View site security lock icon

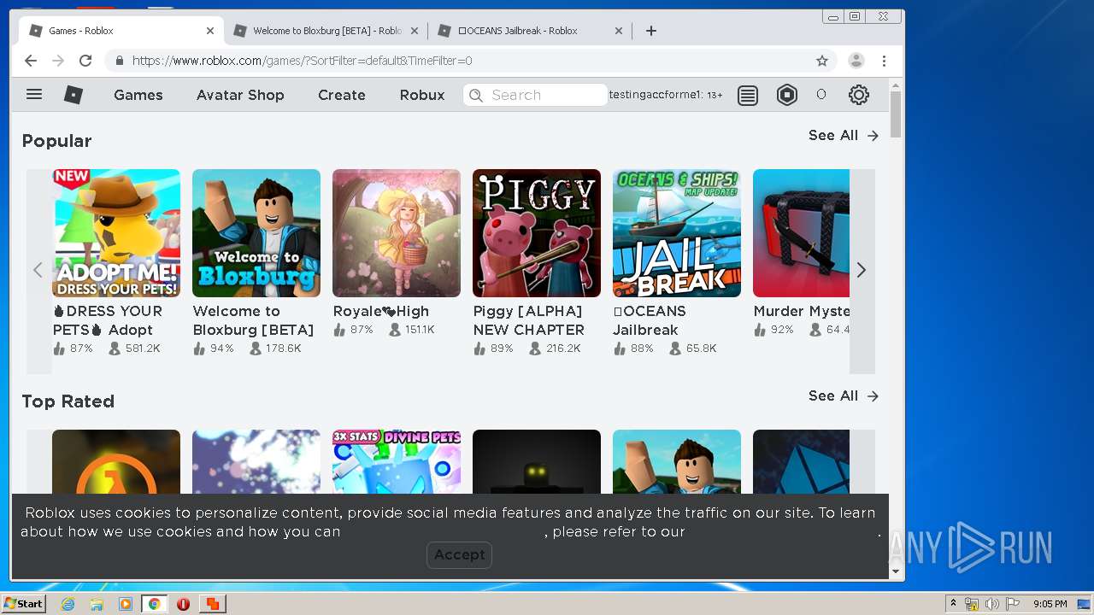click(x=119, y=61)
